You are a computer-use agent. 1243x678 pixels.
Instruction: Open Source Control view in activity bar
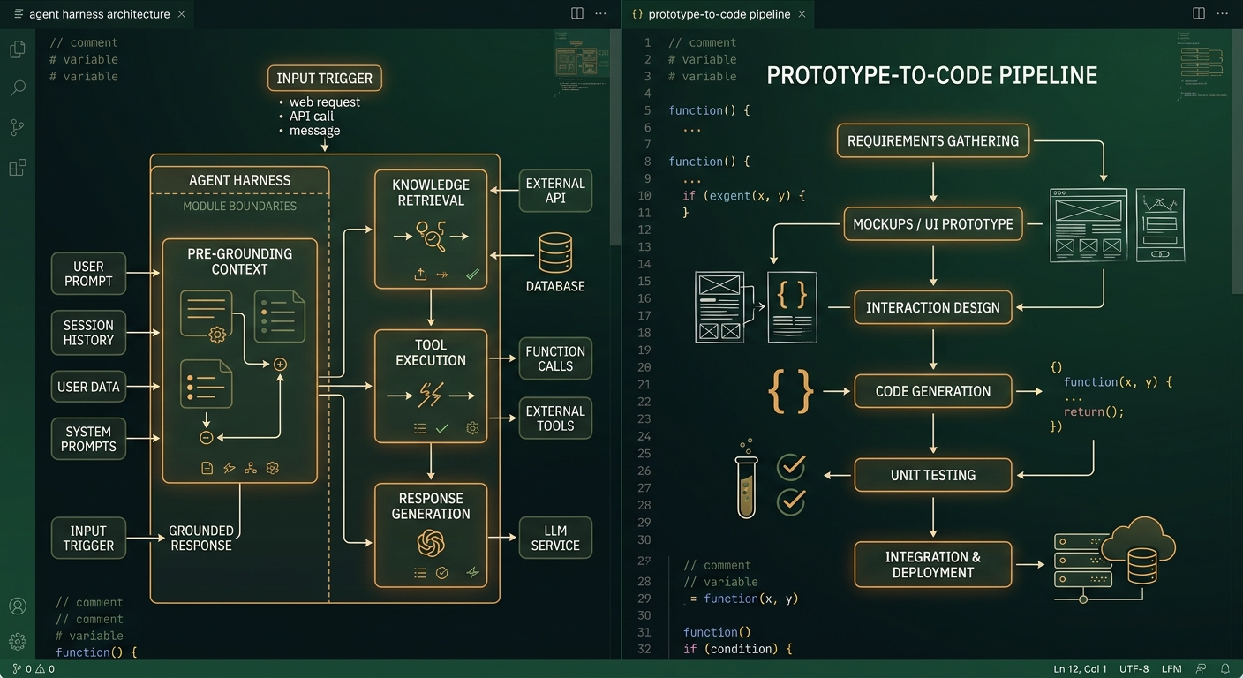[x=17, y=127]
